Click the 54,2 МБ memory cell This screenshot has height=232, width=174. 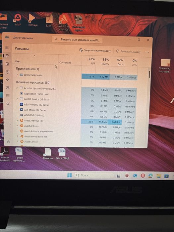click(103, 77)
